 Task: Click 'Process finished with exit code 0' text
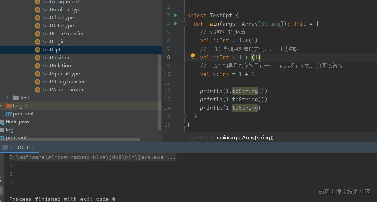(x=62, y=199)
